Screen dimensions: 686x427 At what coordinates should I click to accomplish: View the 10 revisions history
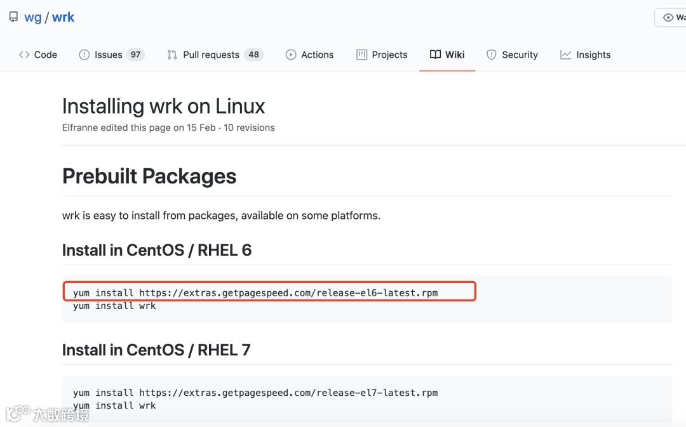(x=249, y=128)
